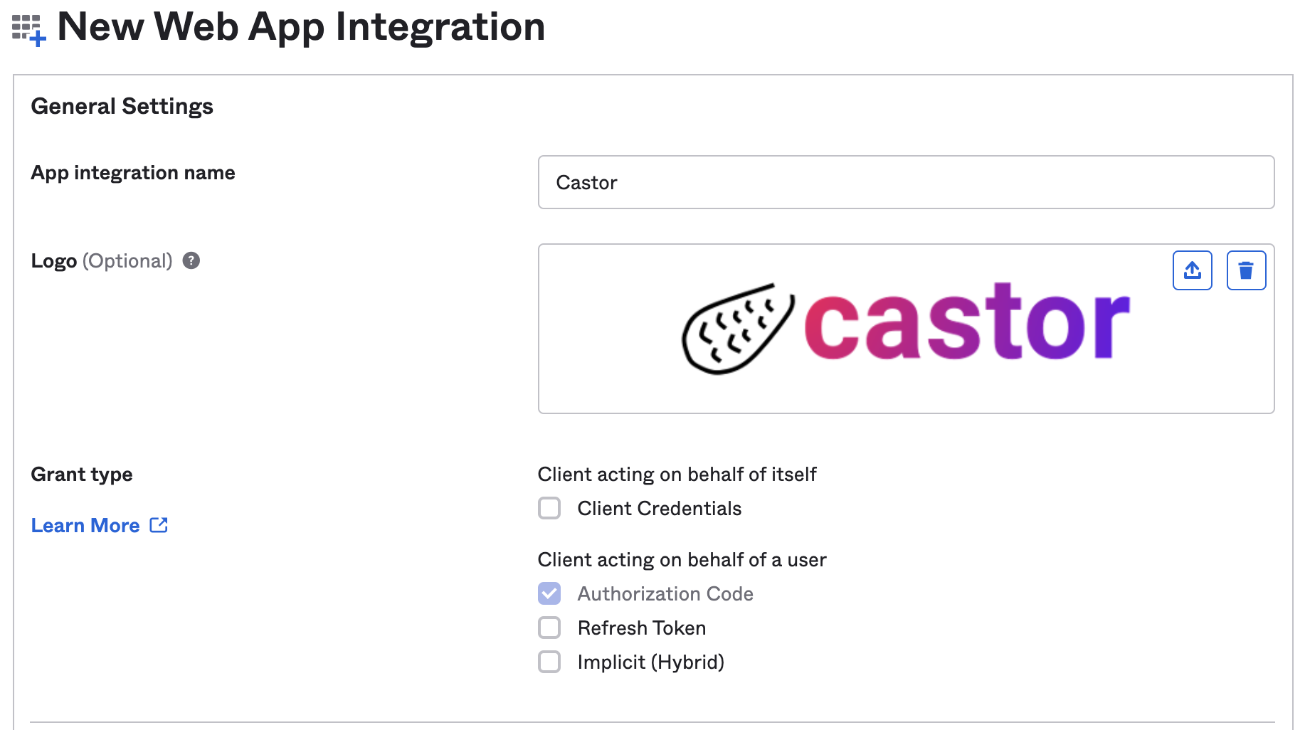Screen dimensions: 1305x730
Task: Click the Logo help question mark icon
Action: click(x=191, y=260)
